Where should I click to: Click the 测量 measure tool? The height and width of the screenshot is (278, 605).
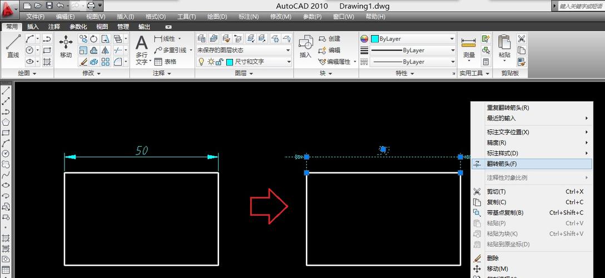tap(469, 48)
